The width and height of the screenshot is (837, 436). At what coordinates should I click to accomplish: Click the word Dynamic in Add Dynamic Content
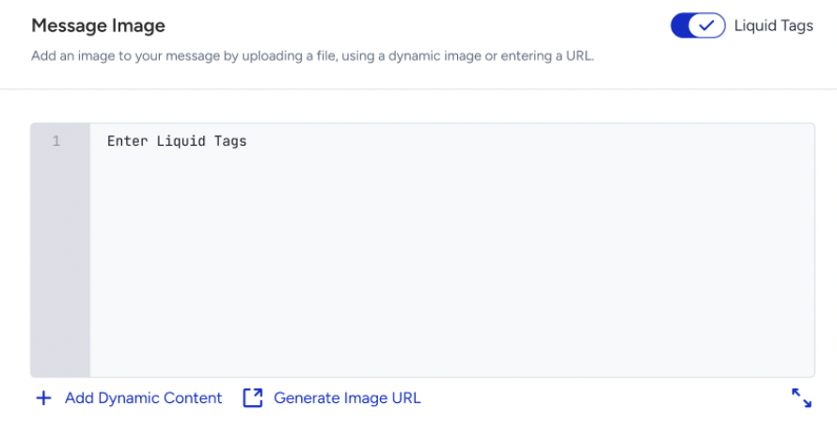pos(129,398)
